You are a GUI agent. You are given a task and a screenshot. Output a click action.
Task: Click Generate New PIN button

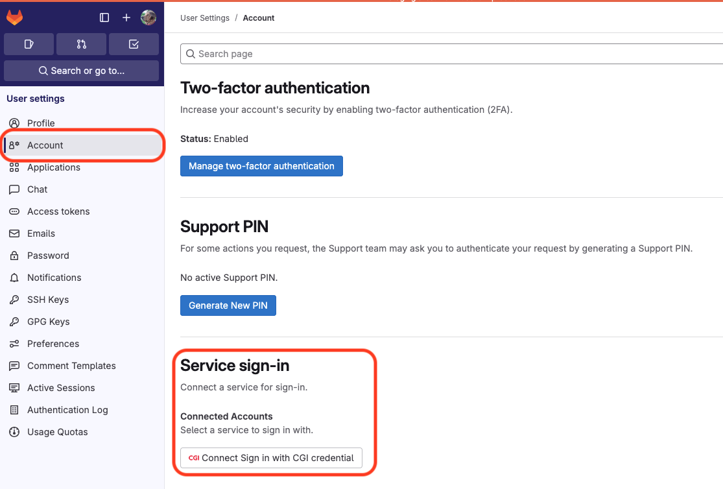[x=228, y=305]
